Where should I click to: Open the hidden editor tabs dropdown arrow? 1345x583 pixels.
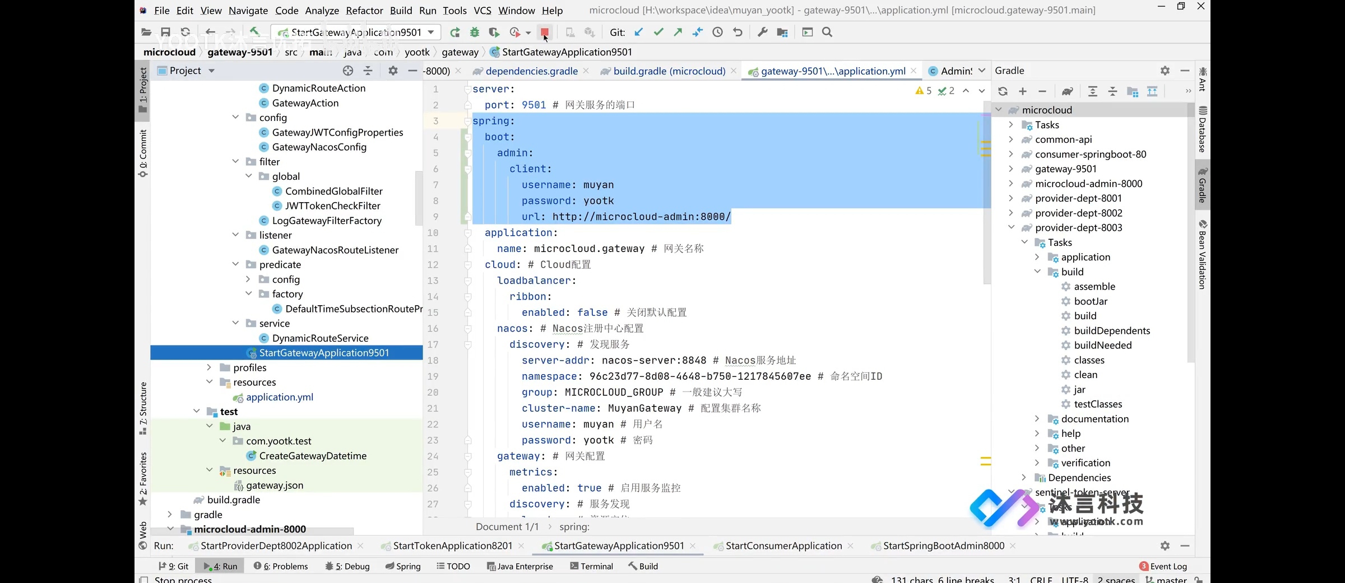[x=982, y=71]
